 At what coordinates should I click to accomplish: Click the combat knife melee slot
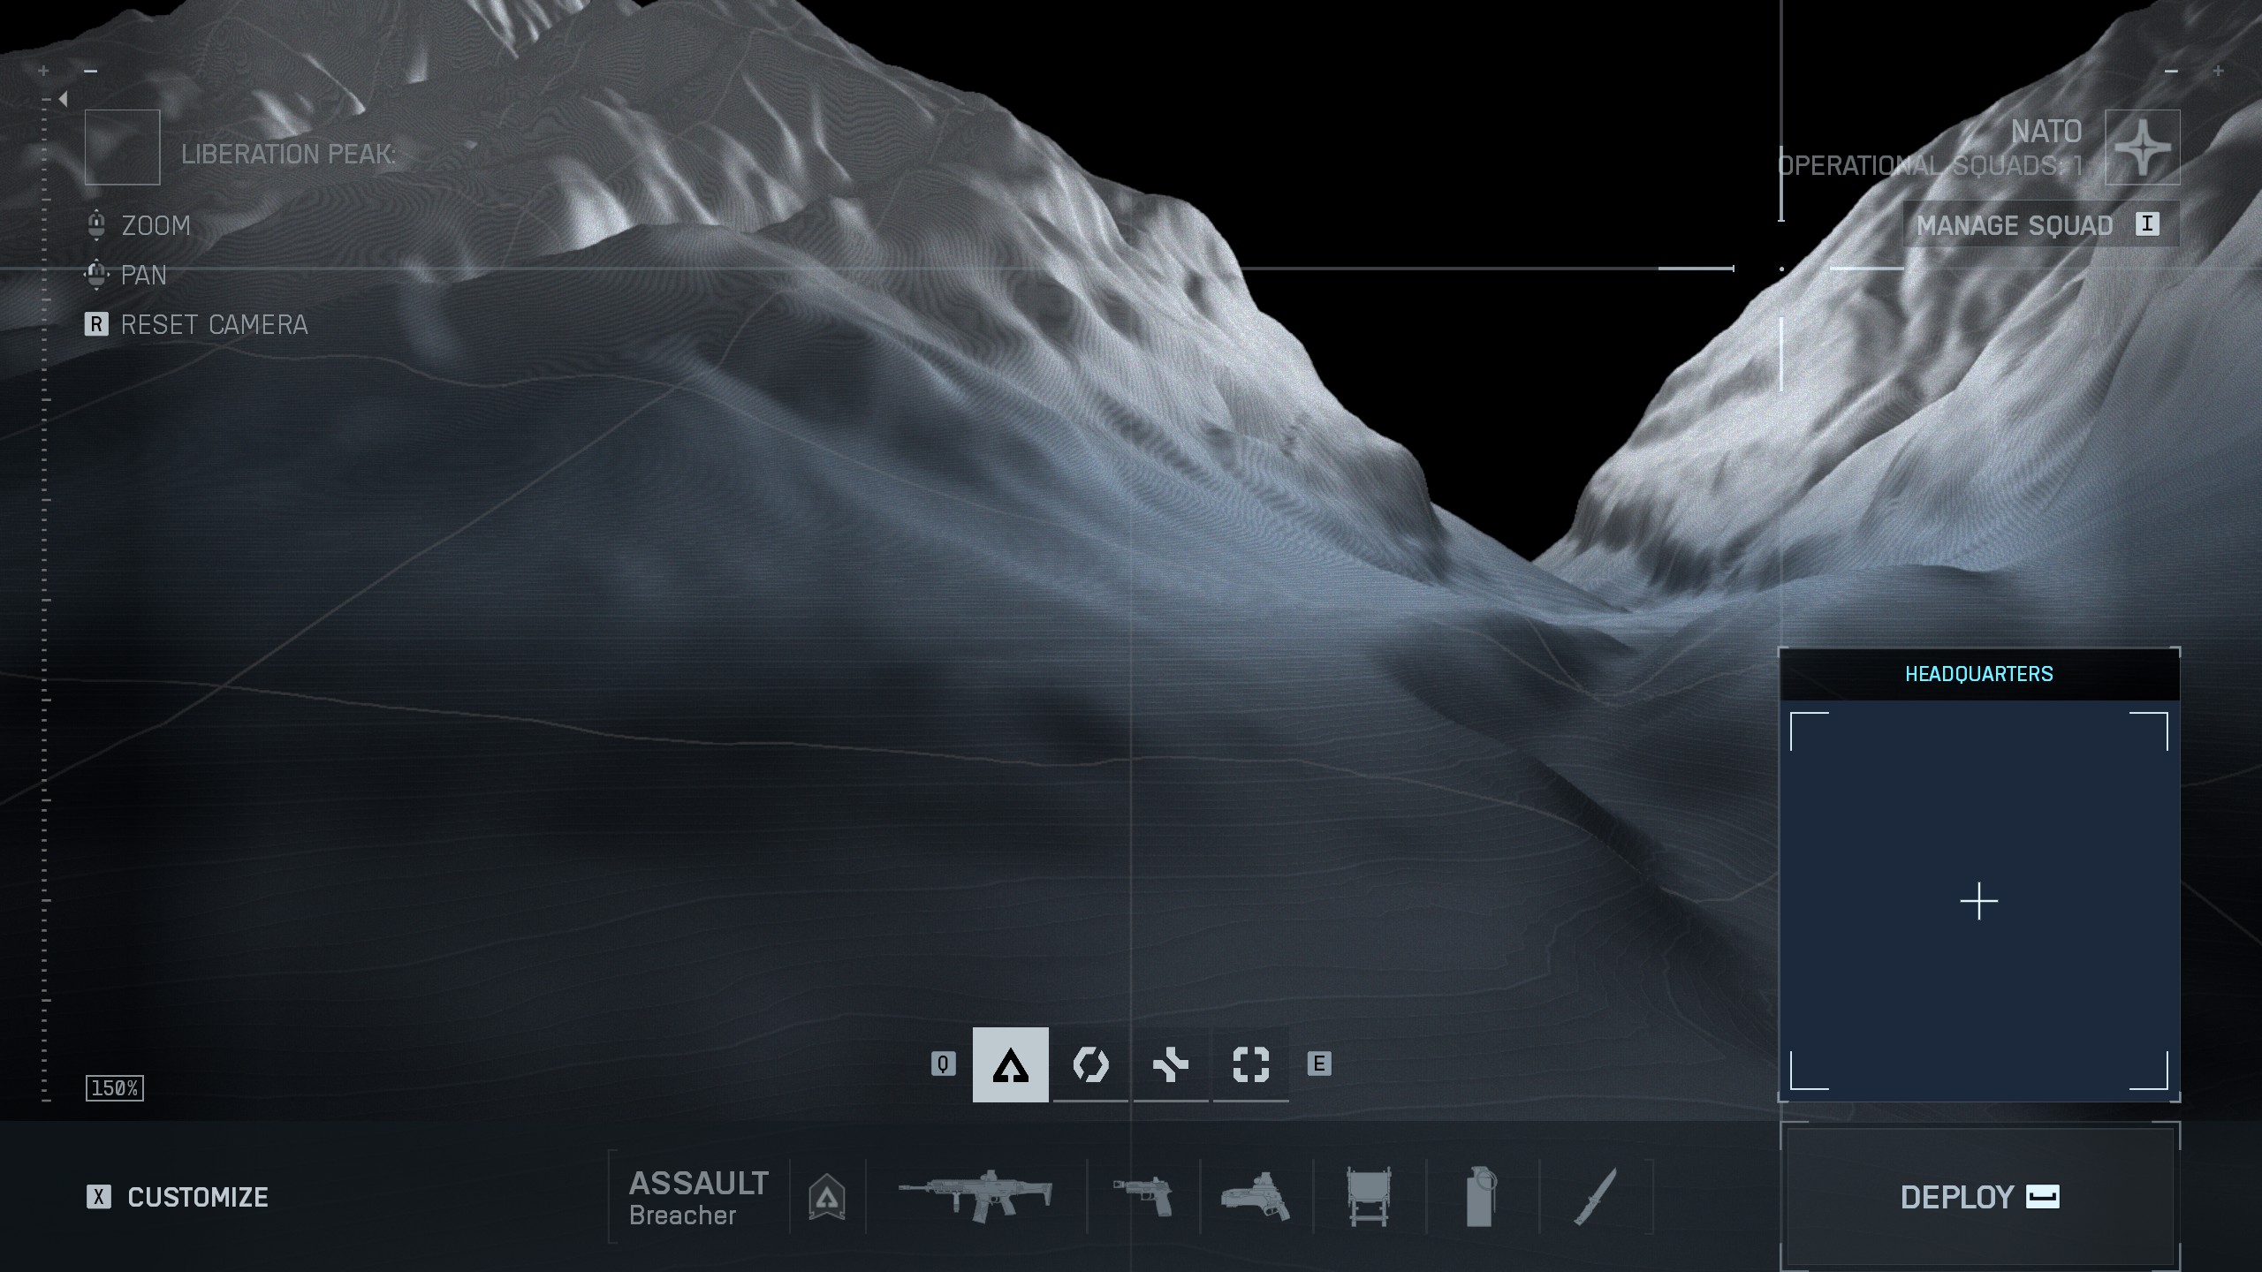(x=1595, y=1196)
